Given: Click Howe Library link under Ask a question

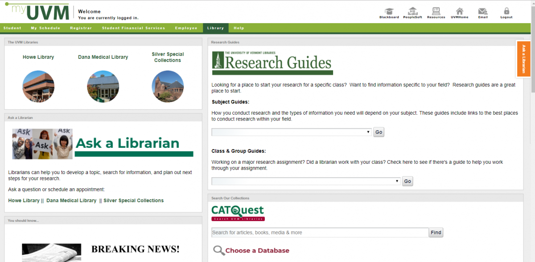Looking at the screenshot, I should tap(24, 200).
